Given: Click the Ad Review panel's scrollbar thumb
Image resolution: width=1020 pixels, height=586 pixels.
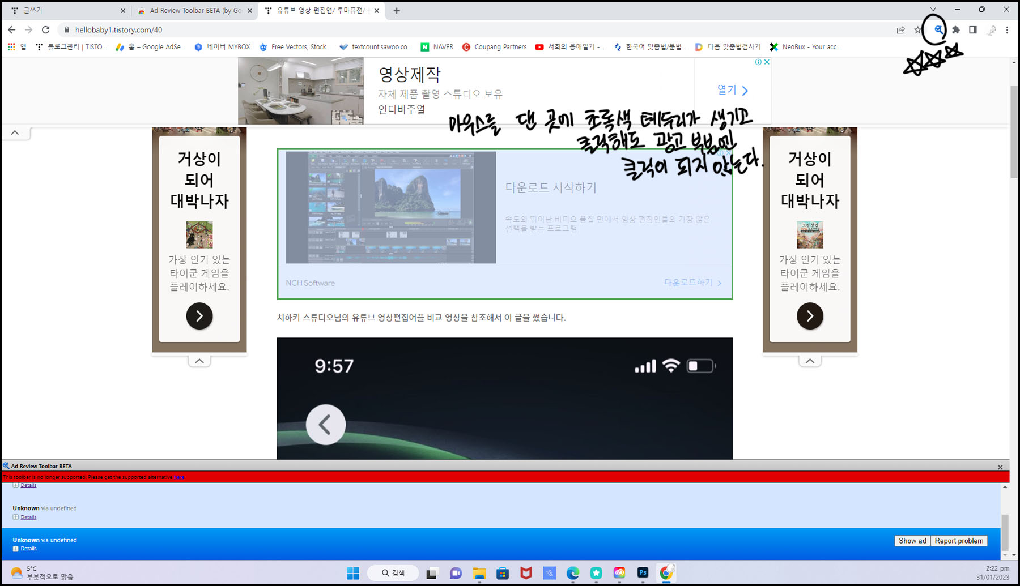Looking at the screenshot, I should [x=1005, y=532].
